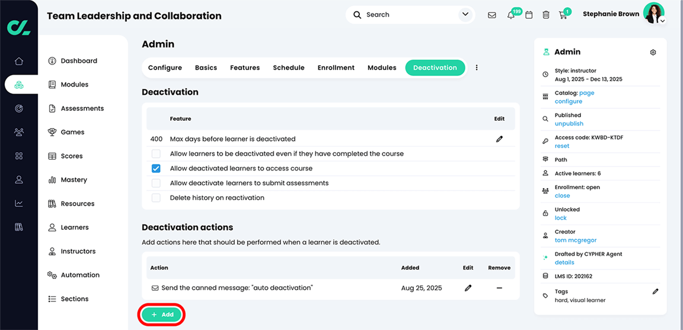Image resolution: width=683 pixels, height=330 pixels.
Task: Select the Deactivation tab
Action: pos(435,68)
